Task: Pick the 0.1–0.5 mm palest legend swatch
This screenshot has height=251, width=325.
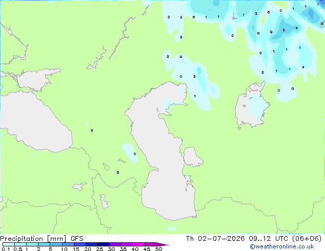Action: [x=9, y=244]
